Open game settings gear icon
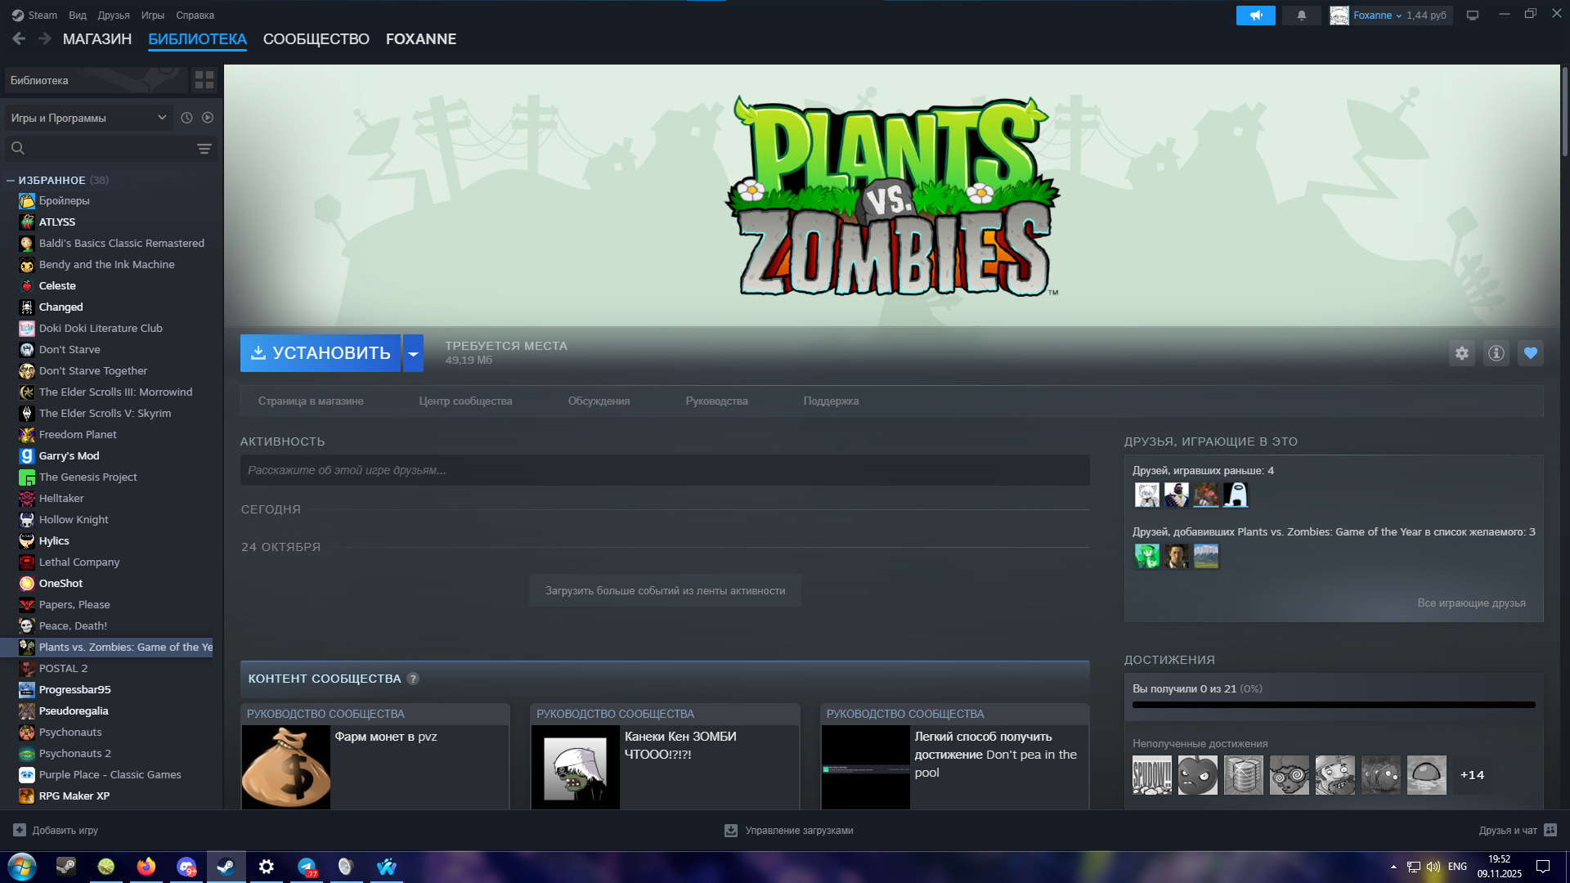Image resolution: width=1570 pixels, height=883 pixels. click(1461, 353)
